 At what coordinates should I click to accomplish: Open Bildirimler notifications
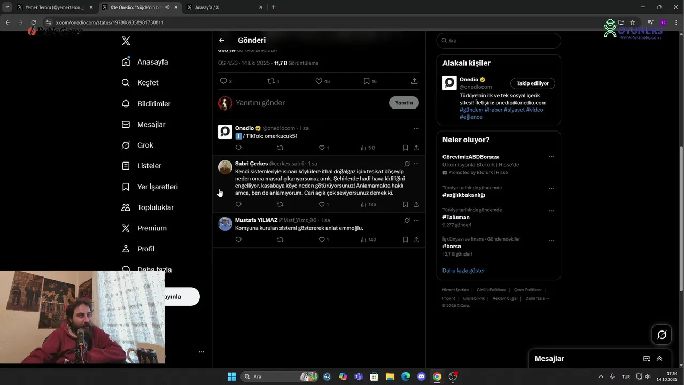coord(146,104)
